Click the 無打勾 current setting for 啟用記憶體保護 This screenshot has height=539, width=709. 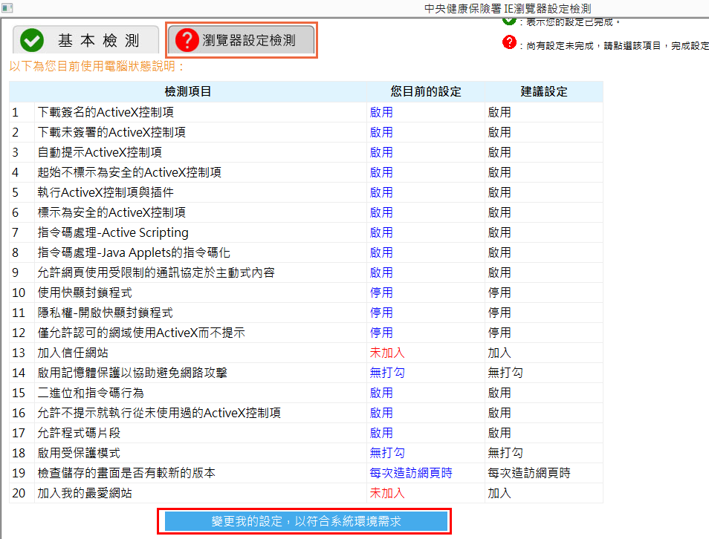(x=387, y=373)
